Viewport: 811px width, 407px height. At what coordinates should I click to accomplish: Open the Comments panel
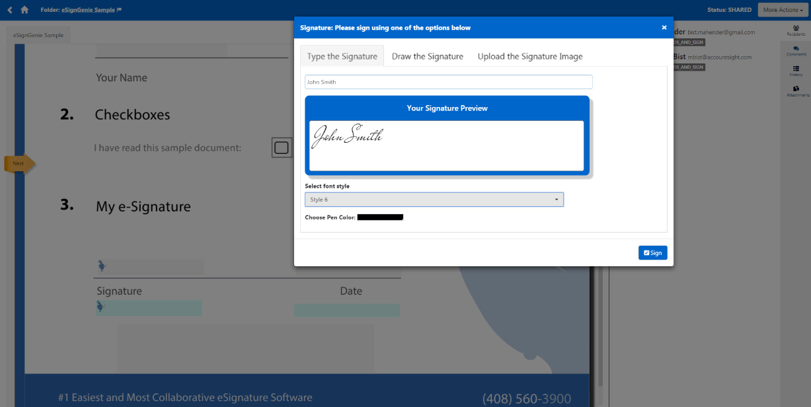coord(795,50)
